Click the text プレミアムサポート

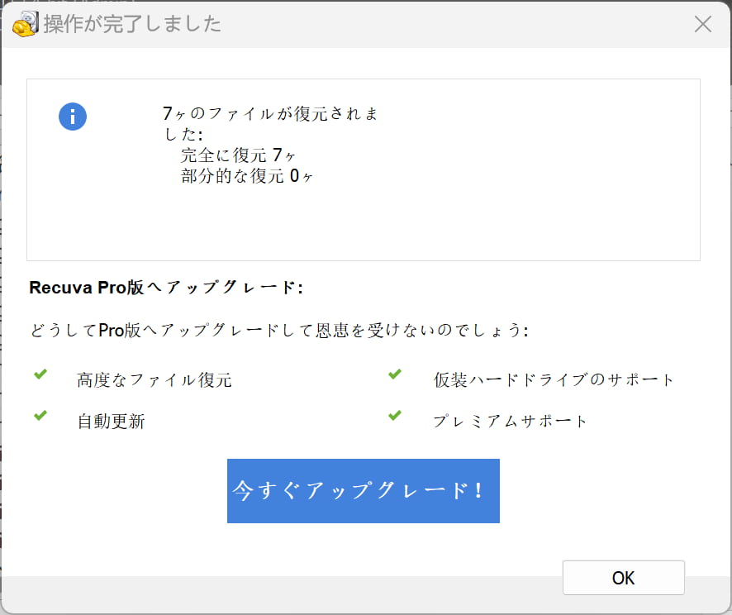point(510,422)
